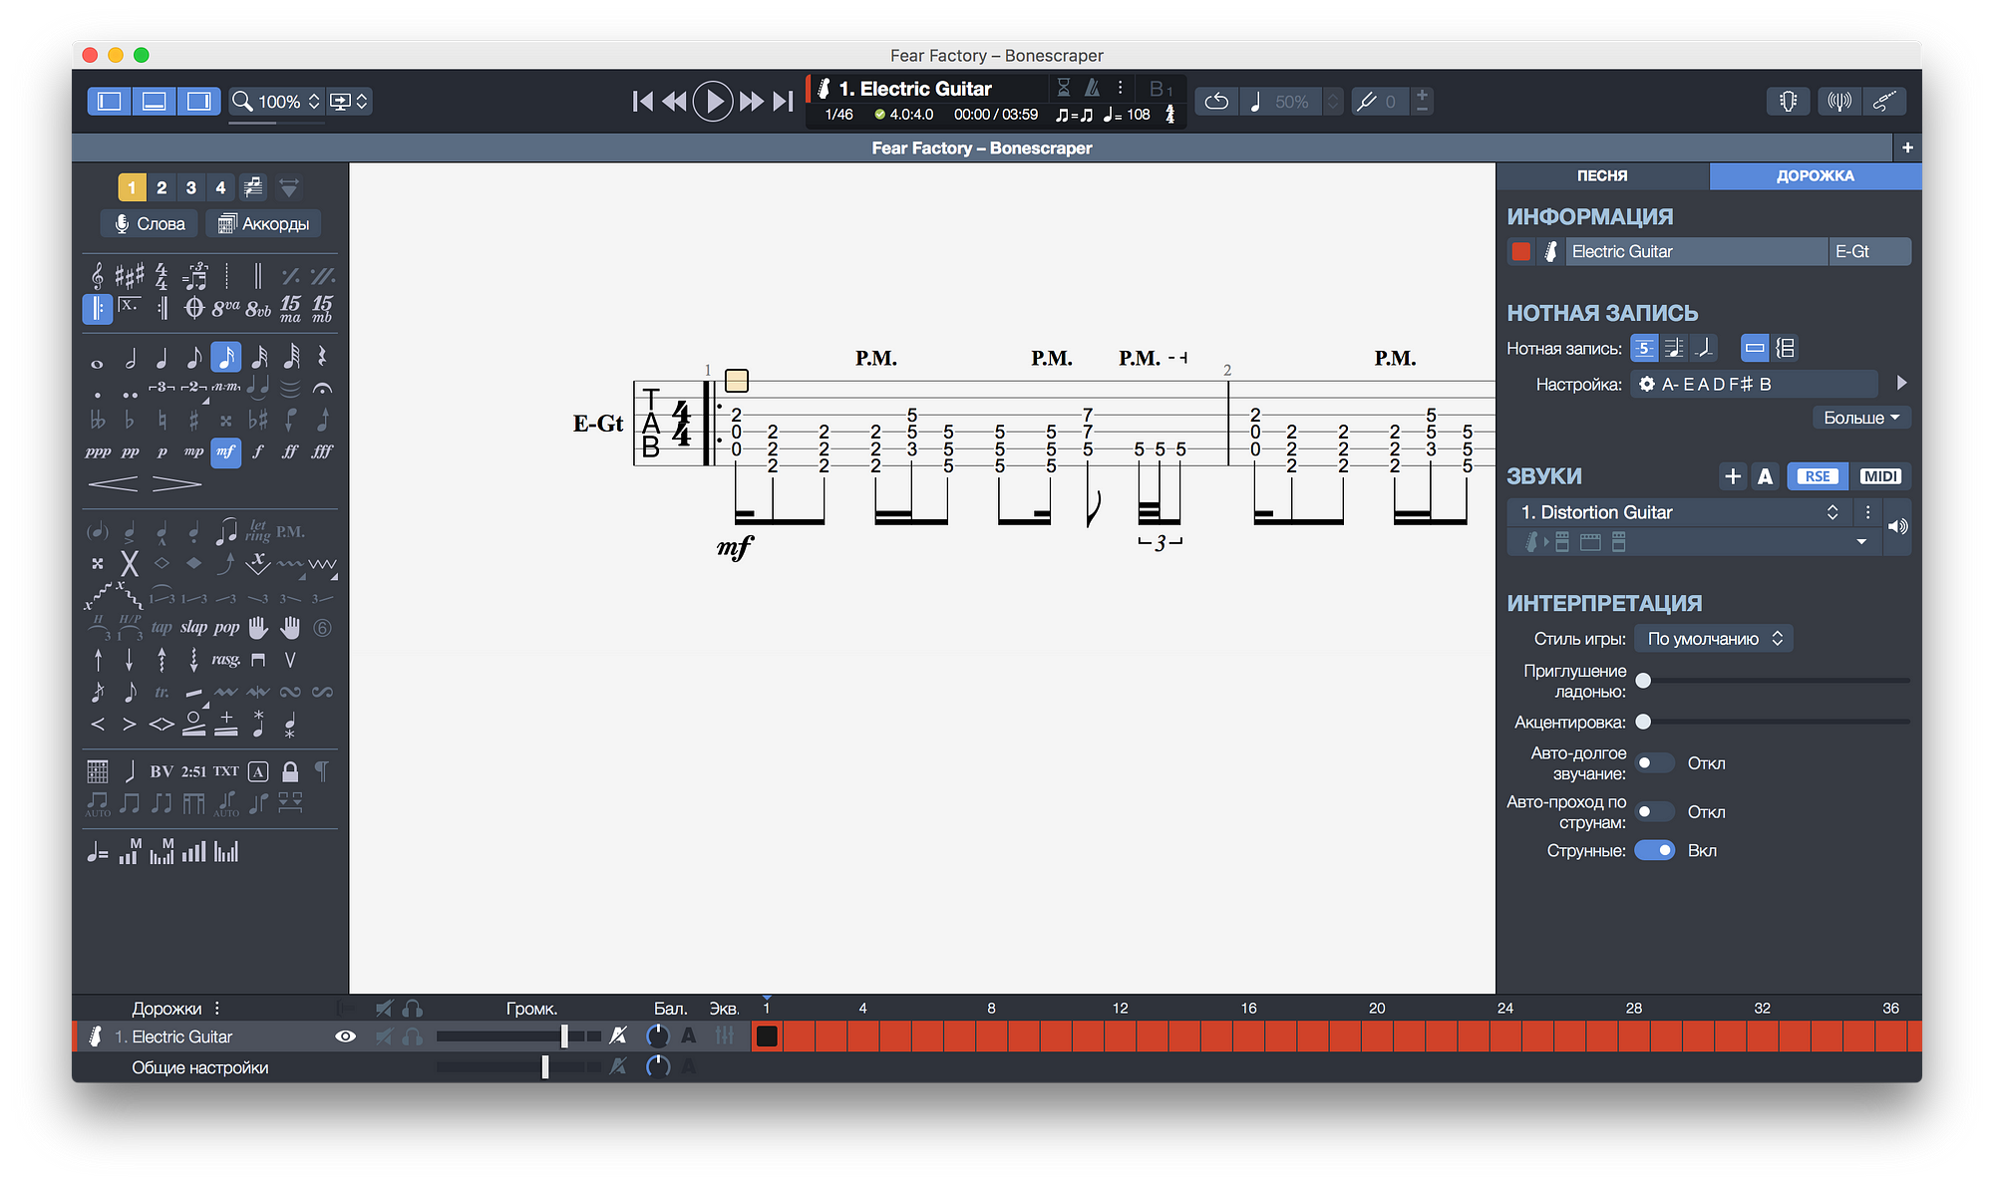Set dynamic to fortissimo ff
The width and height of the screenshot is (1994, 1185).
[x=290, y=451]
